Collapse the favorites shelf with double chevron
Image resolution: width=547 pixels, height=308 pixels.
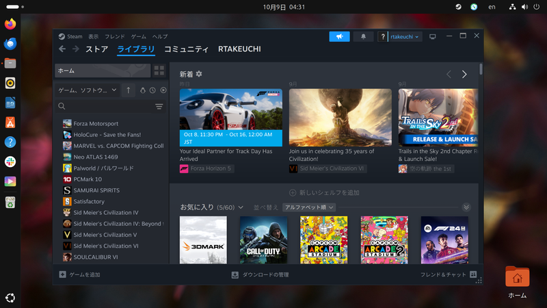(x=466, y=207)
